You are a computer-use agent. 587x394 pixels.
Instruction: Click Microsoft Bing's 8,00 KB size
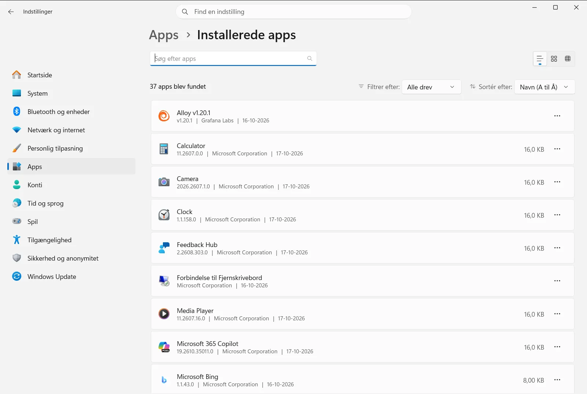tap(533, 380)
